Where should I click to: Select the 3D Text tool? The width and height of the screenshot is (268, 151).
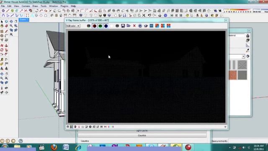click(x=6, y=68)
